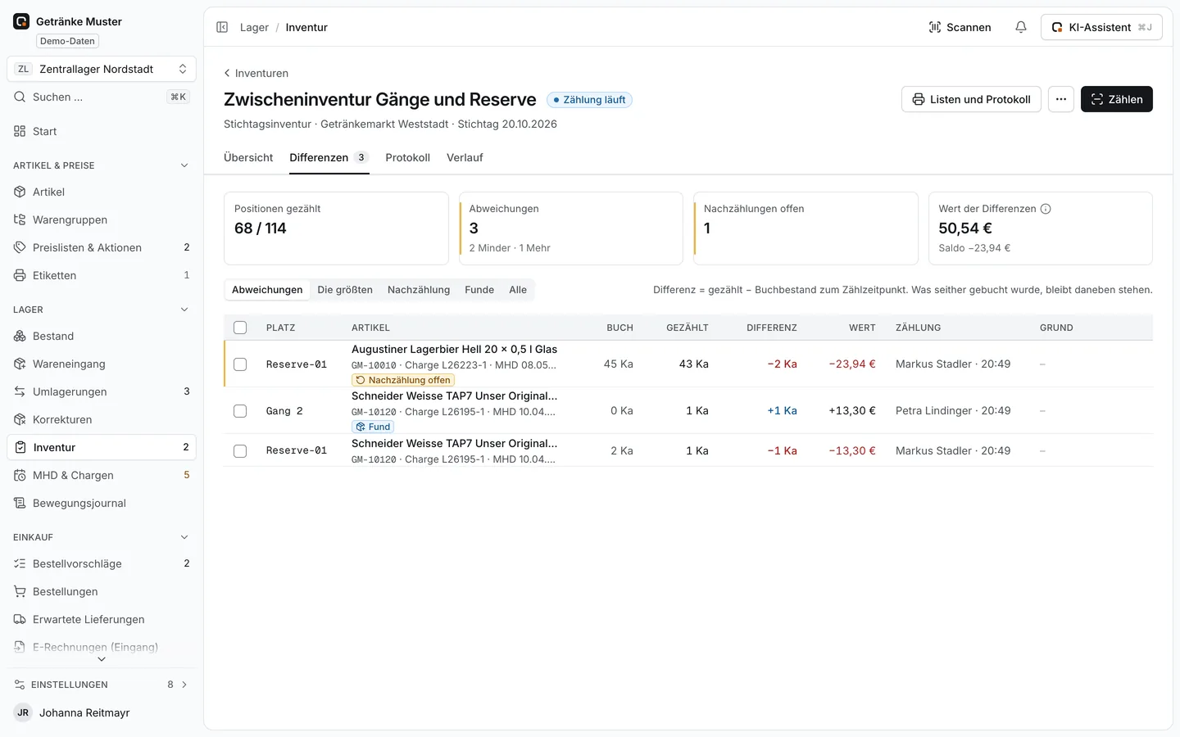
Task: Check the Schneider Weisse Reserve-01 row checkbox
Action: (x=240, y=451)
